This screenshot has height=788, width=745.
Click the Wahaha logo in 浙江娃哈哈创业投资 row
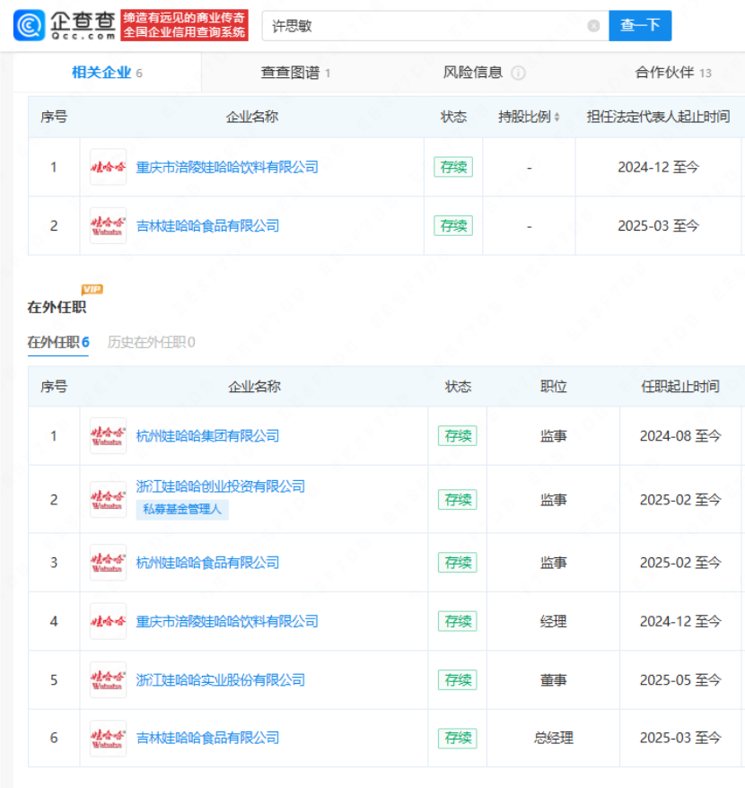point(108,499)
